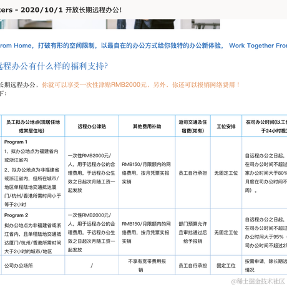Click Program 1 item 2 starting '拟办公地点为非福建省'

coord(32,187)
